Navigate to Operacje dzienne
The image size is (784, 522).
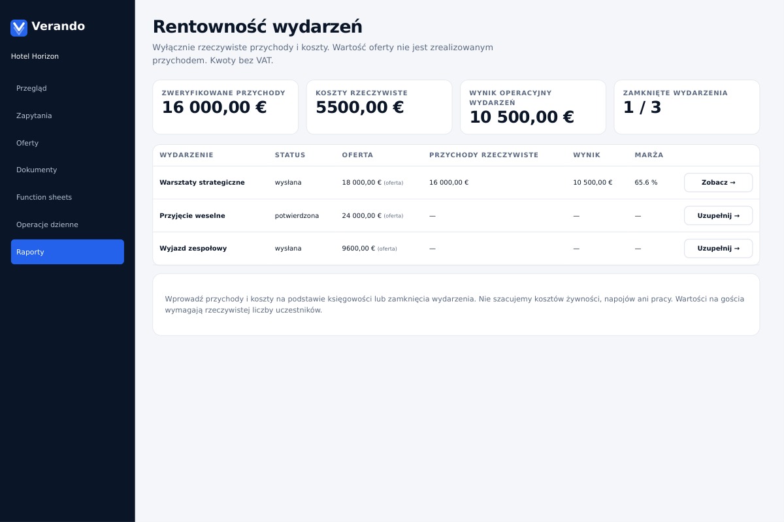pos(67,224)
